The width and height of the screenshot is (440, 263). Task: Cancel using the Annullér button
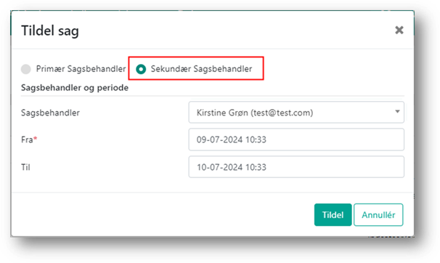click(378, 215)
